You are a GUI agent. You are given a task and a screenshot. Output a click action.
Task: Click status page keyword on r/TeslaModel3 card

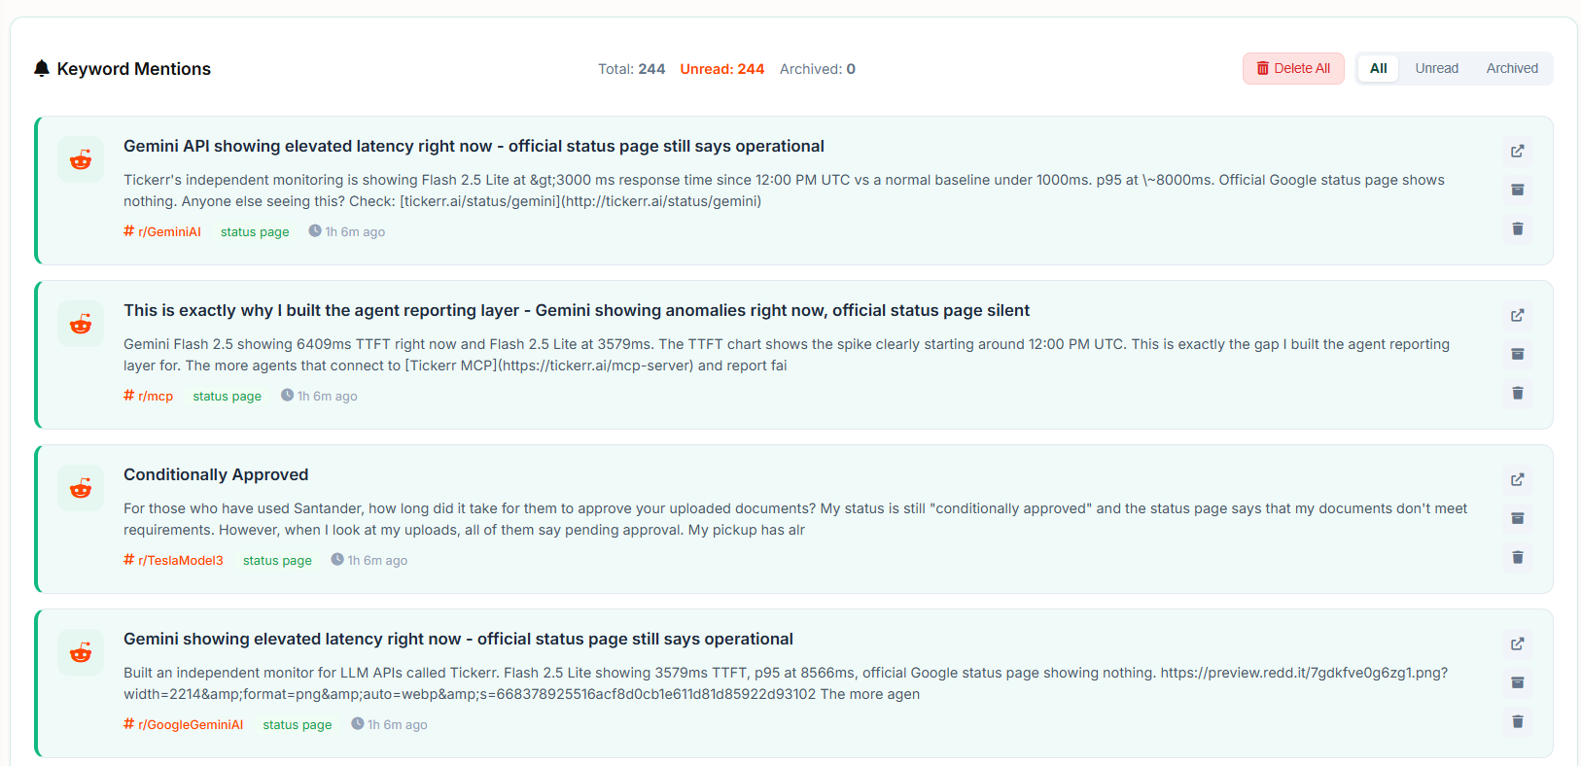coord(277,560)
